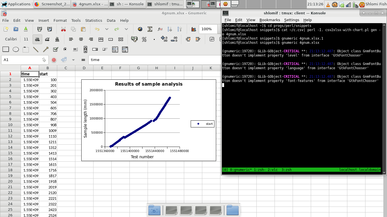387x217 pixels.
Task: Decrease decimal places icon
Action: pyautogui.click(x=174, y=39)
